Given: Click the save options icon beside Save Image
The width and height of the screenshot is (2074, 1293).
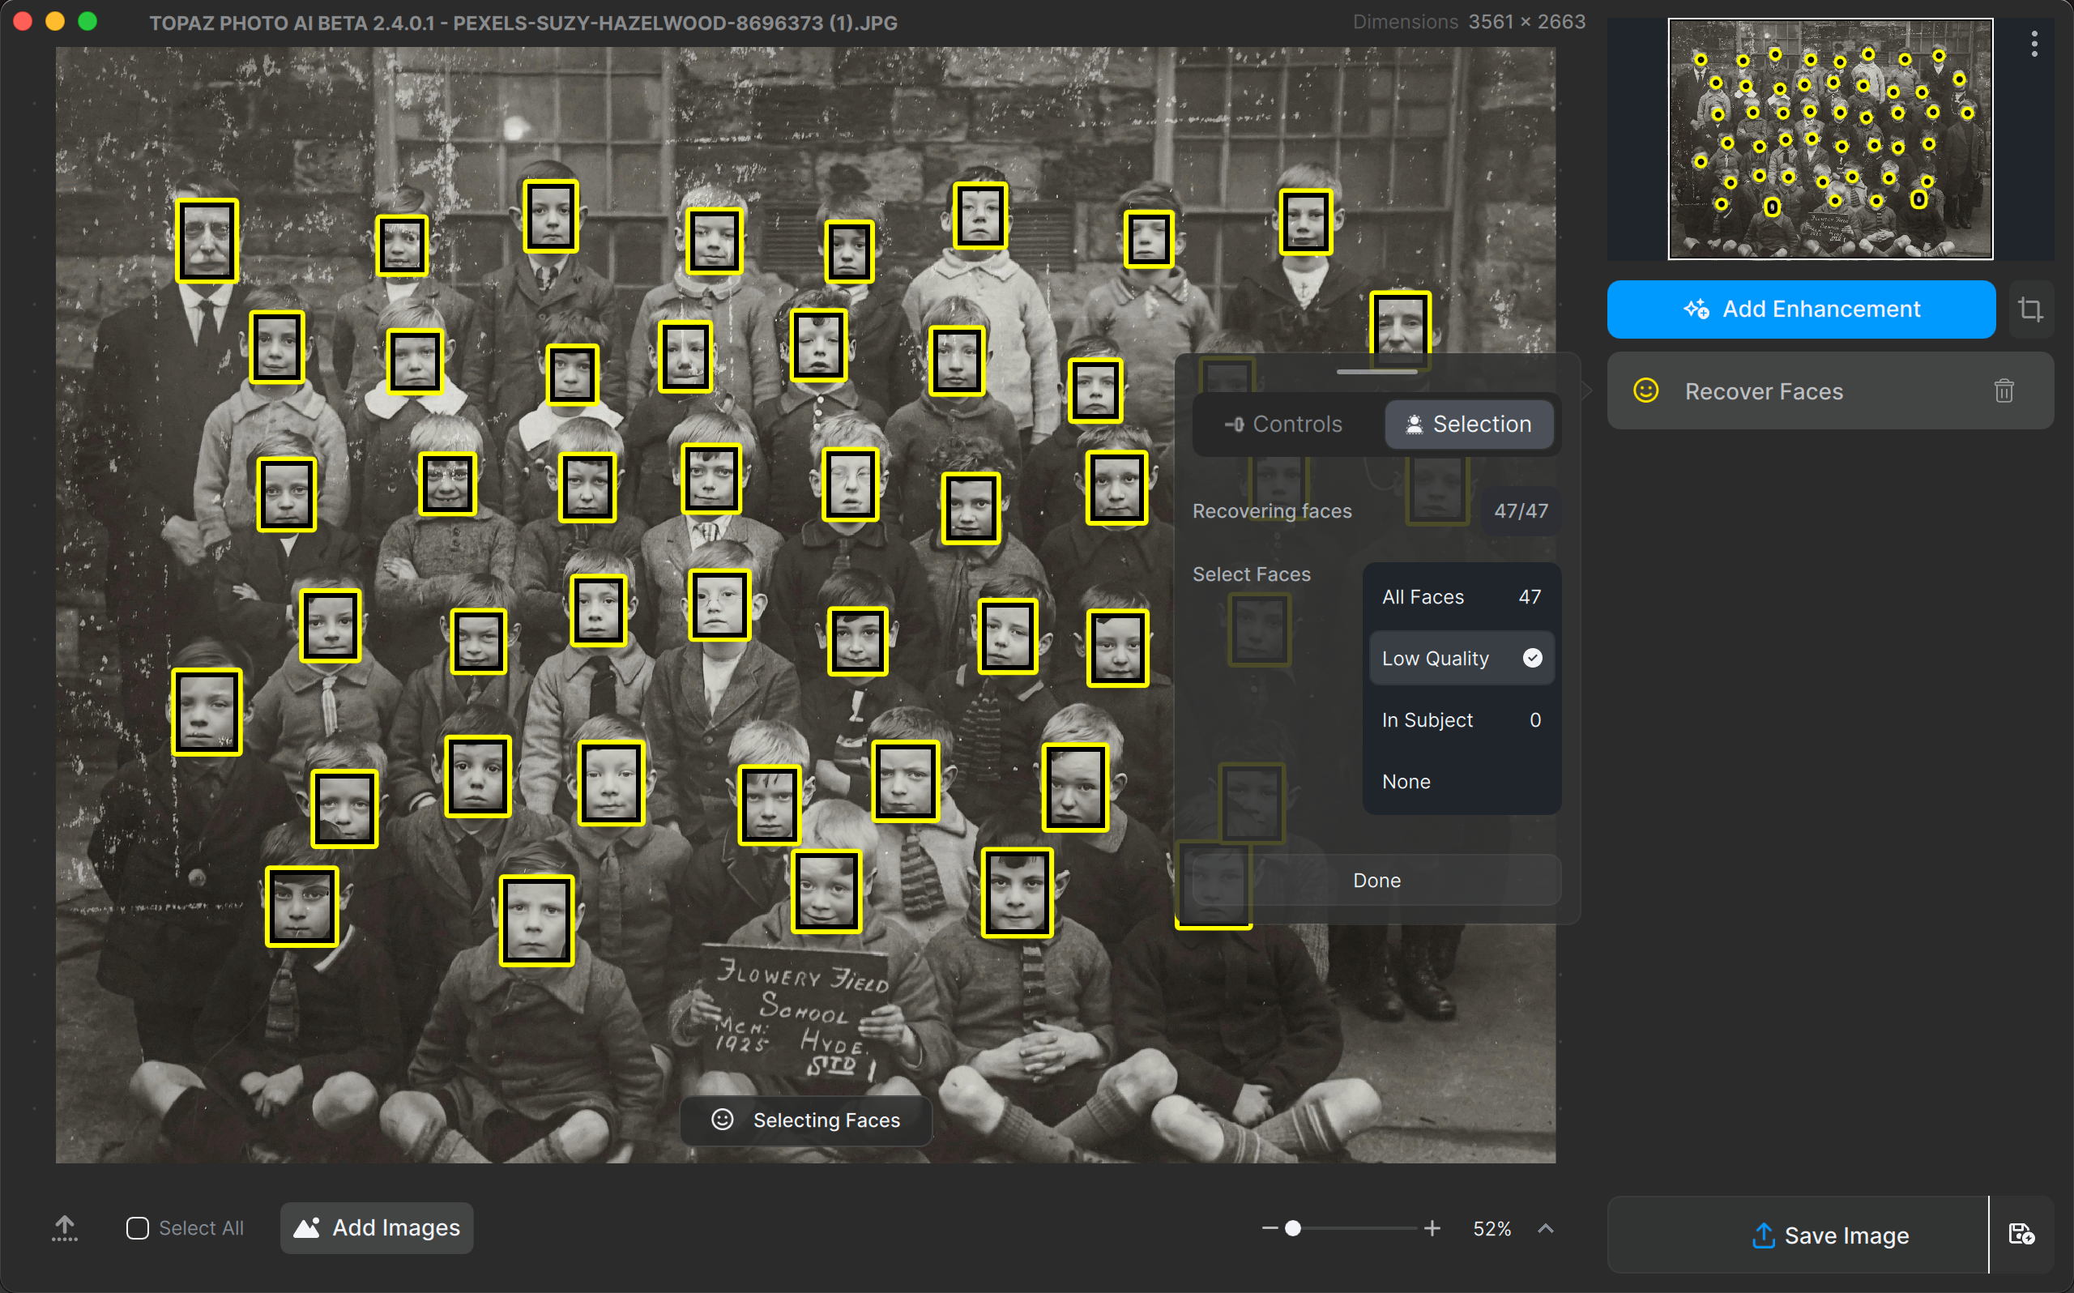Looking at the screenshot, I should pos(2021,1234).
